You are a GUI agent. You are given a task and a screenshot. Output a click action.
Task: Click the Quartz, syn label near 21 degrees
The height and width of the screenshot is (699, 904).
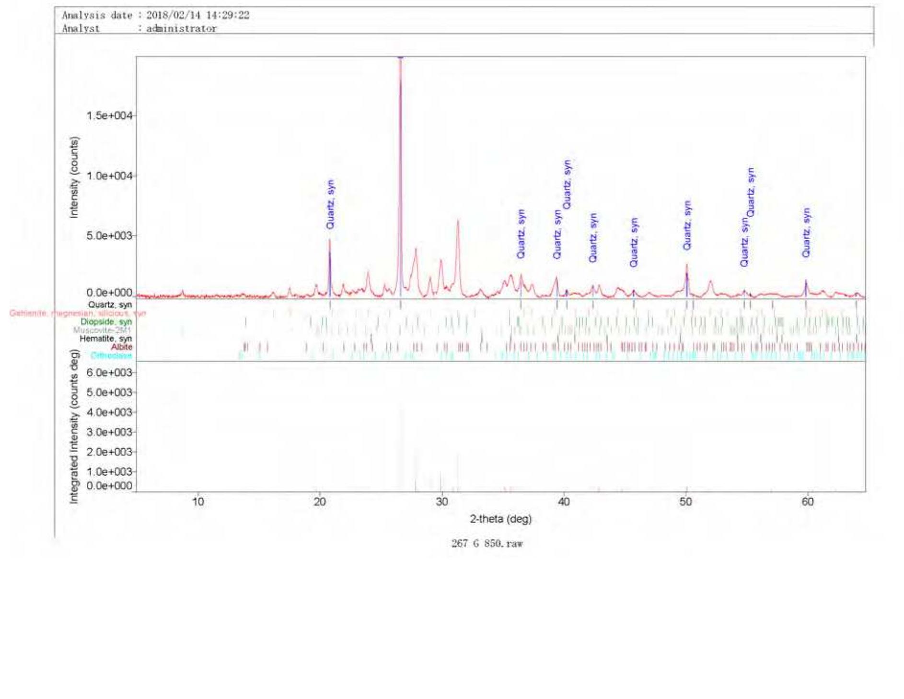click(x=330, y=204)
